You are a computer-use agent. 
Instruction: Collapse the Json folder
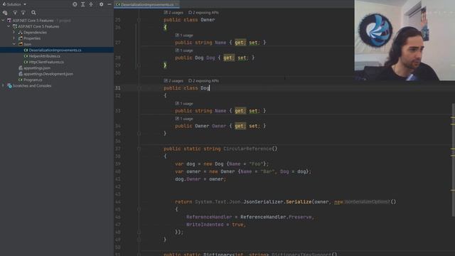(14, 44)
